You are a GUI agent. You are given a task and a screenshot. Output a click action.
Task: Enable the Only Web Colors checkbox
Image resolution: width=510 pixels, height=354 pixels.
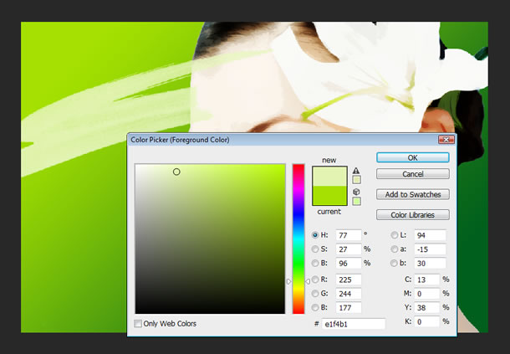139,324
